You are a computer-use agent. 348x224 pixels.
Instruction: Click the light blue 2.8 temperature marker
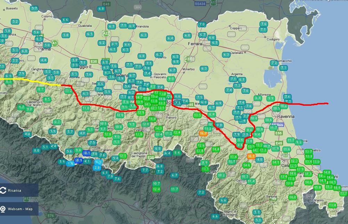(97, 167)
